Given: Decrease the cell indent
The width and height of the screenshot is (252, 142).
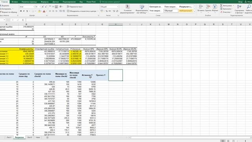Looking at the screenshot, I should coord(61,11).
